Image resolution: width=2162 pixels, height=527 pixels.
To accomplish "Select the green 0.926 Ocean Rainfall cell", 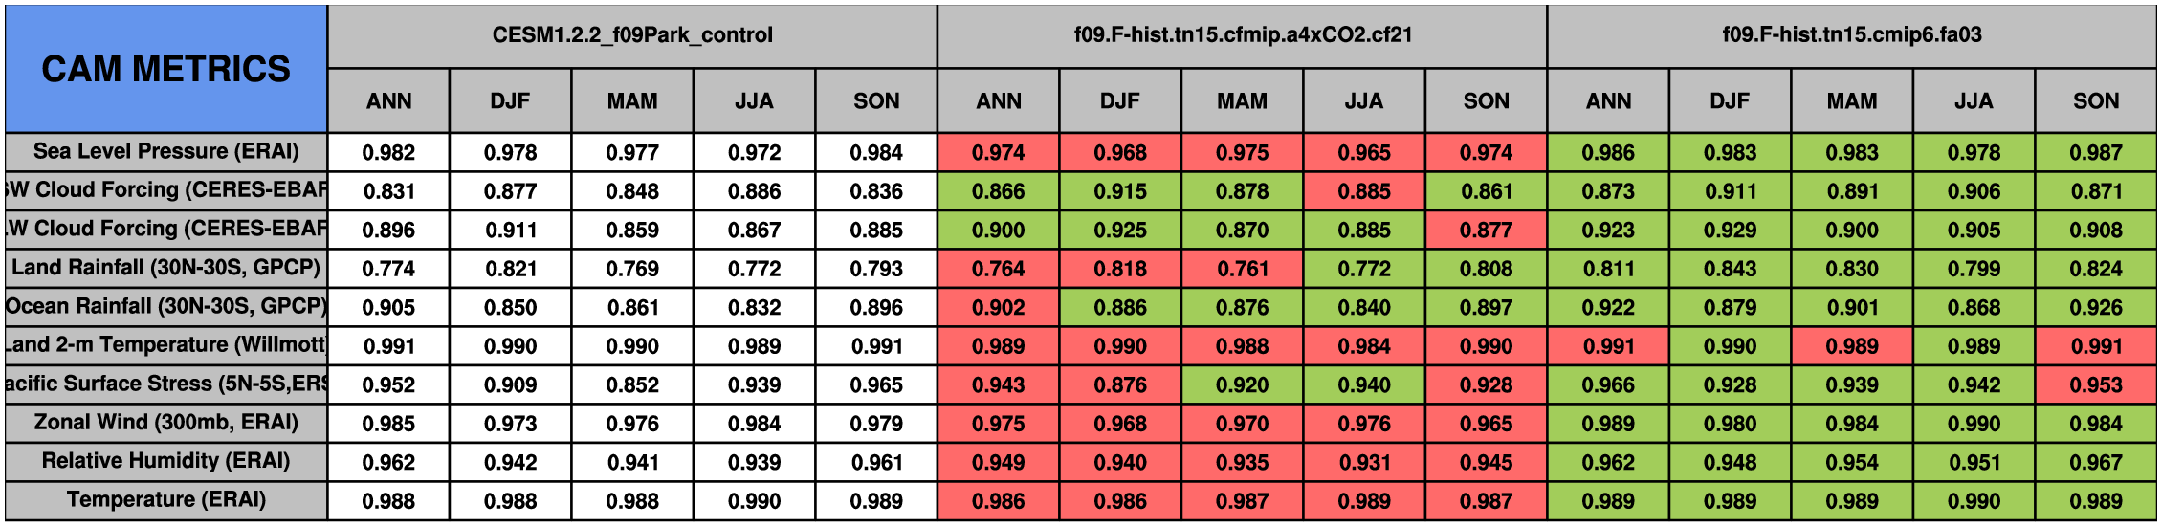I will tap(2095, 307).
